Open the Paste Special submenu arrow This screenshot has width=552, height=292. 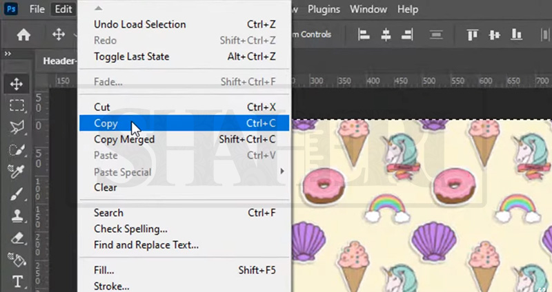tap(282, 171)
